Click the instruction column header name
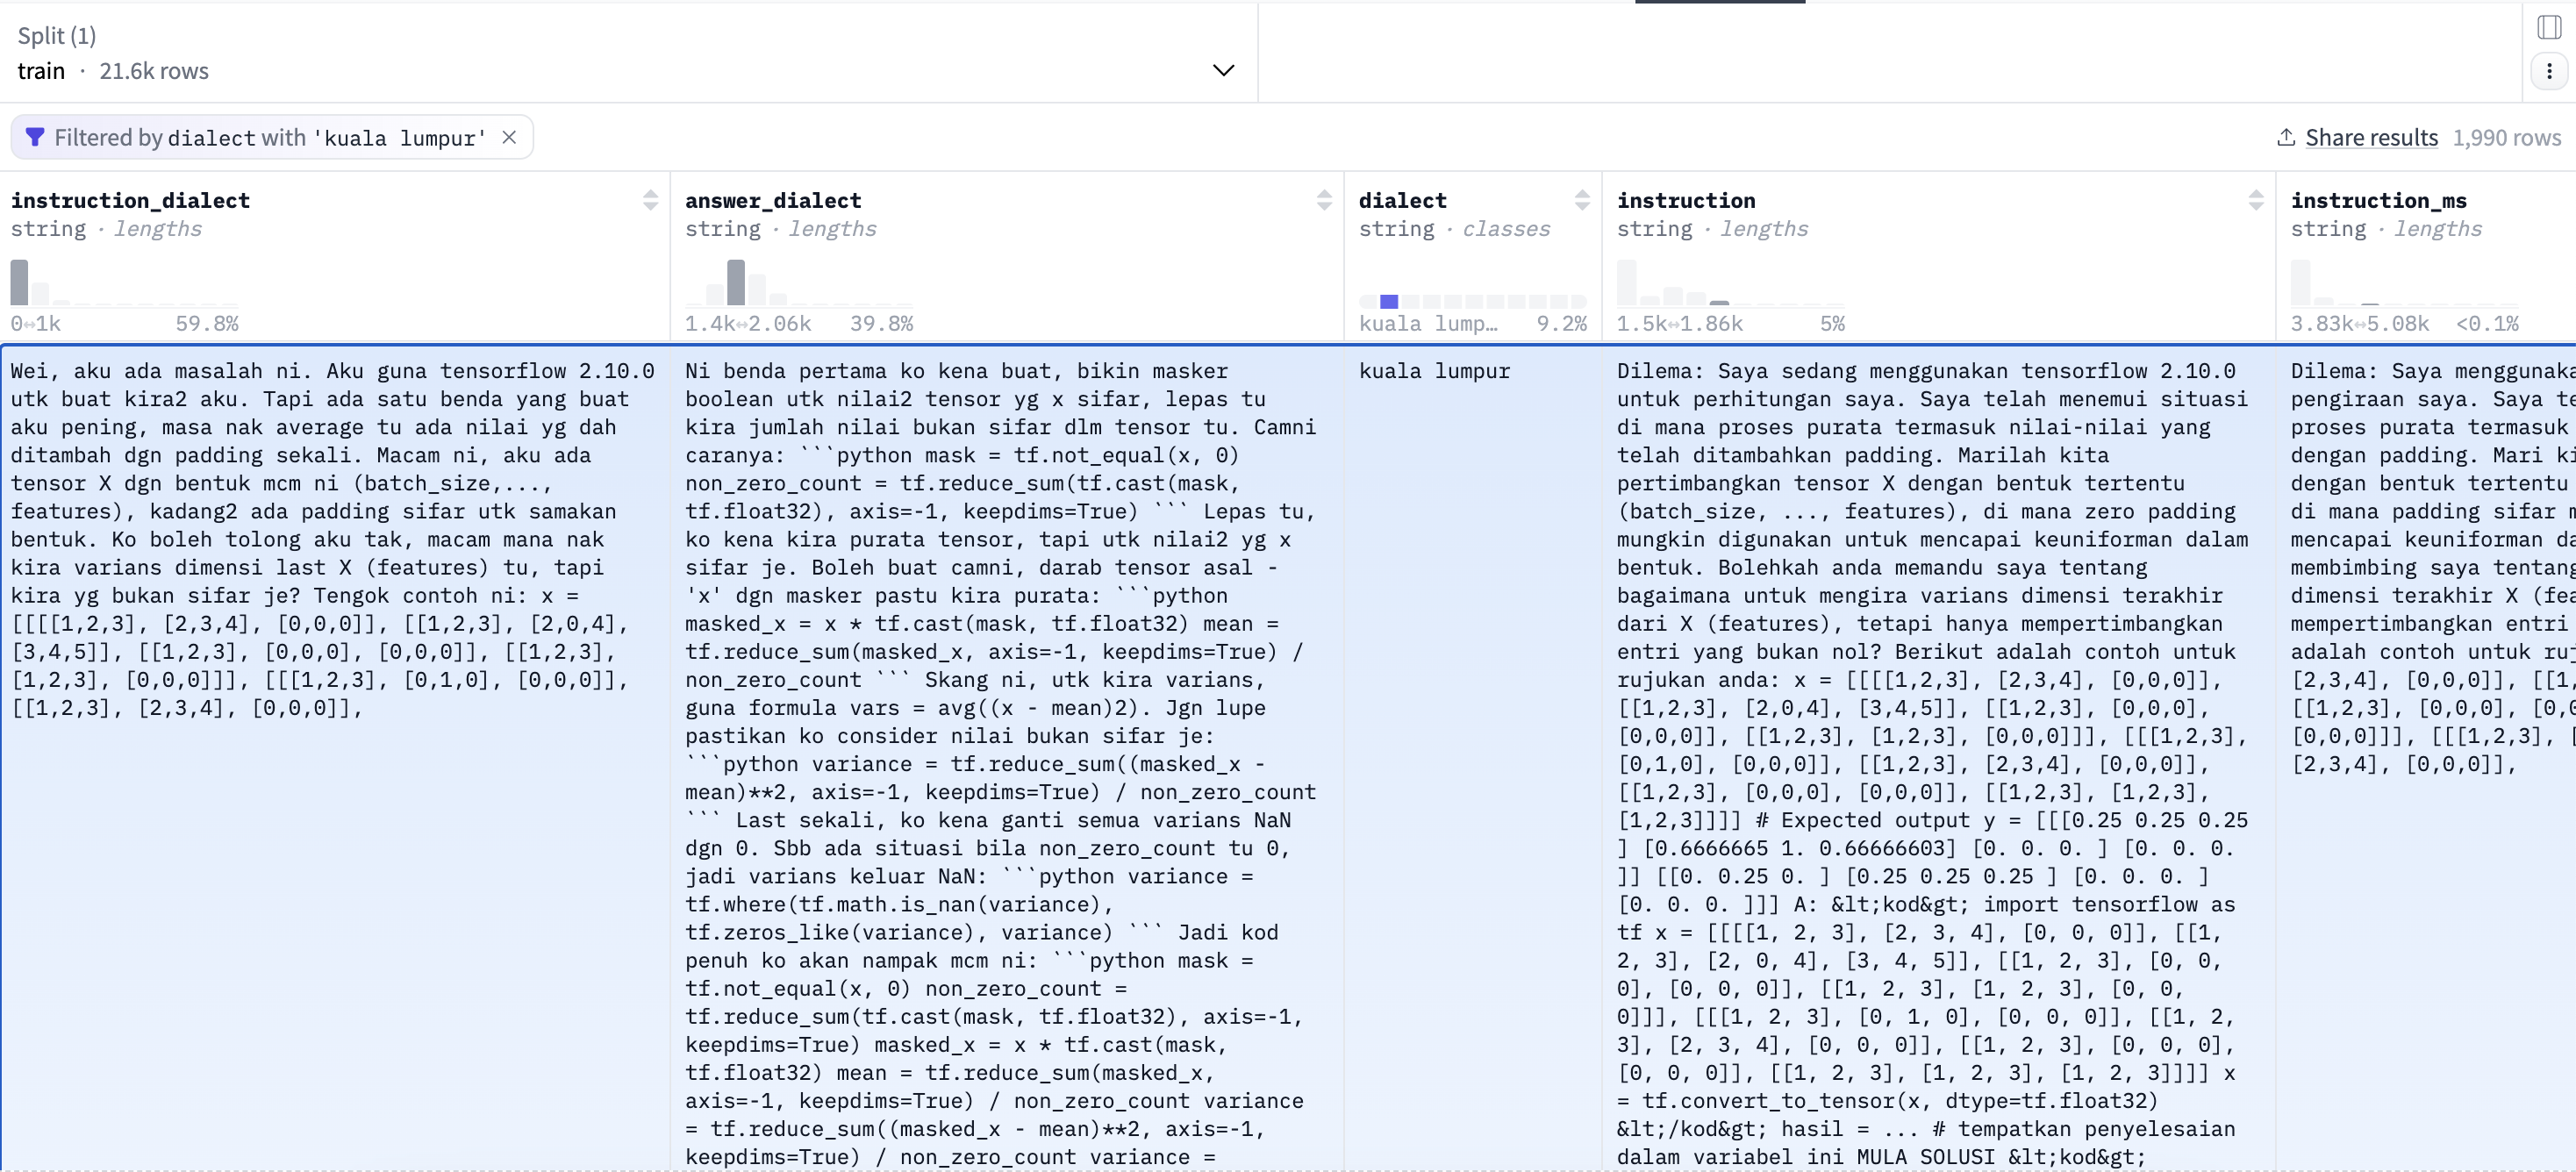The image size is (2576, 1172). point(1686,200)
